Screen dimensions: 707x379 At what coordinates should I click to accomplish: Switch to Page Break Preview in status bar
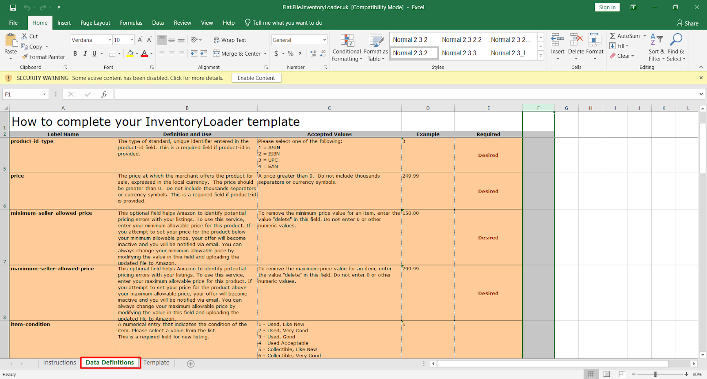[x=622, y=374]
